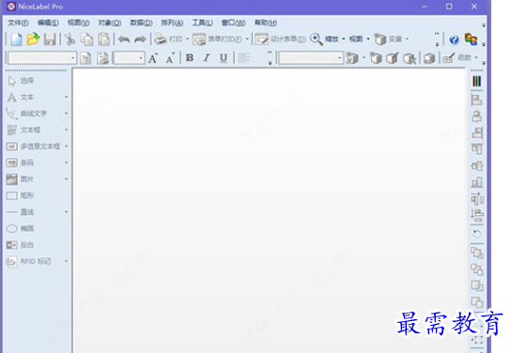Screen dimensions: 511x353
Task: Open the font name combo box
Action: tap(42, 58)
